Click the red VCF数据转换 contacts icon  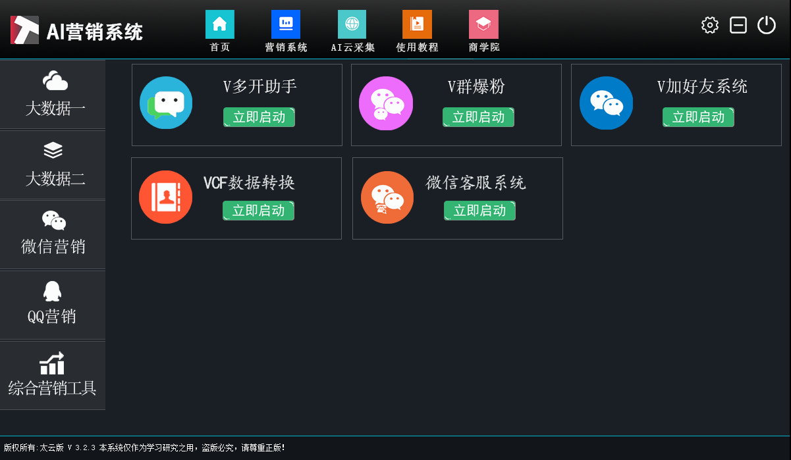click(x=165, y=197)
